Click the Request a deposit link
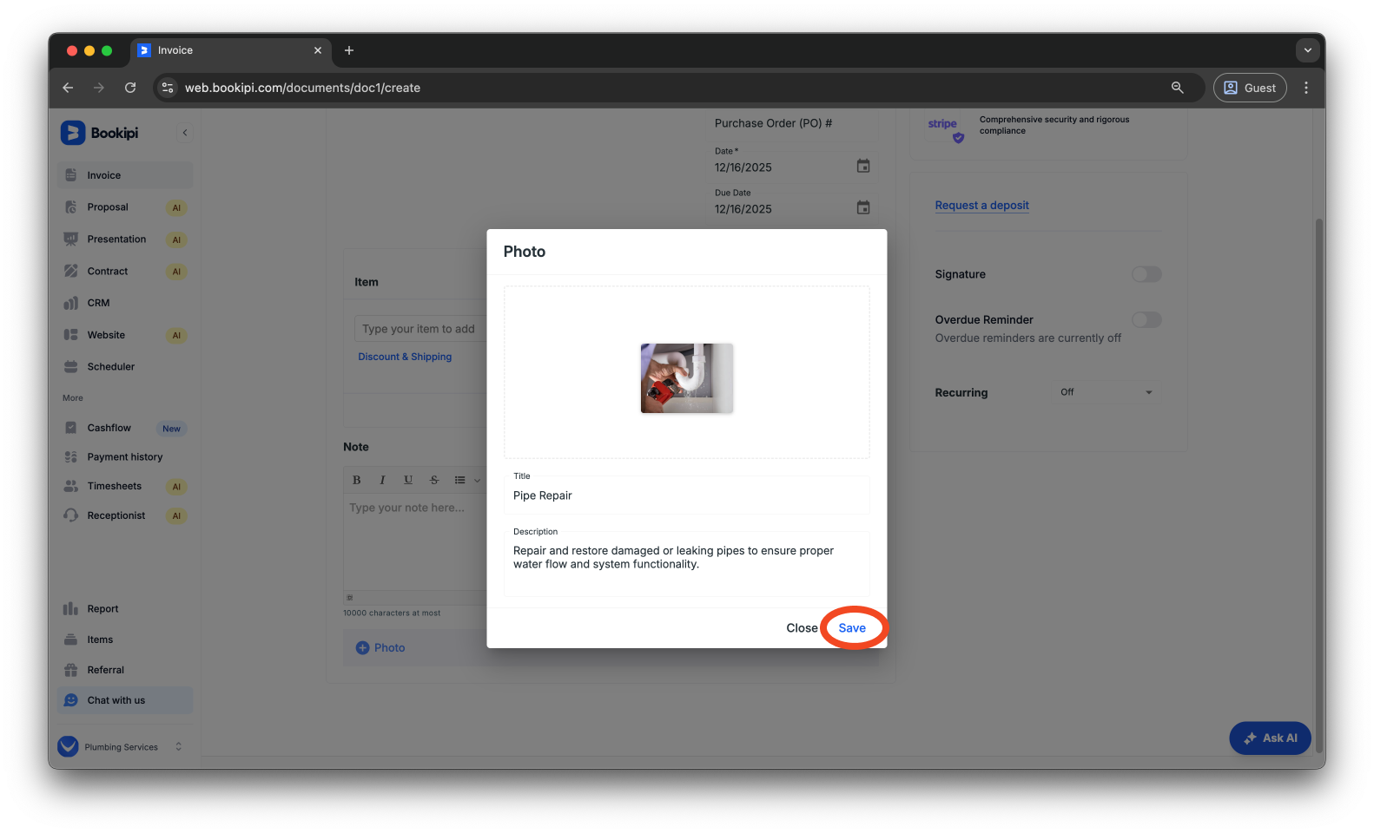 point(981,206)
